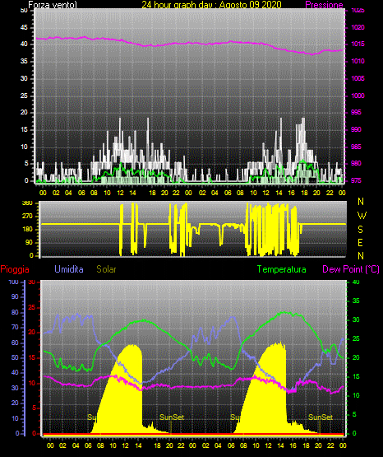Click the second day's 'SunSet' marker label
This screenshot has width=383, height=457.
[x=321, y=417]
